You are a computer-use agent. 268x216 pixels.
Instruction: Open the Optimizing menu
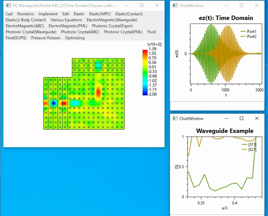click(x=75, y=38)
